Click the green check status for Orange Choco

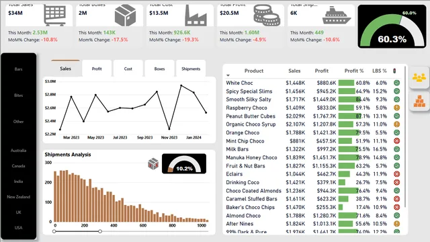click(x=396, y=132)
